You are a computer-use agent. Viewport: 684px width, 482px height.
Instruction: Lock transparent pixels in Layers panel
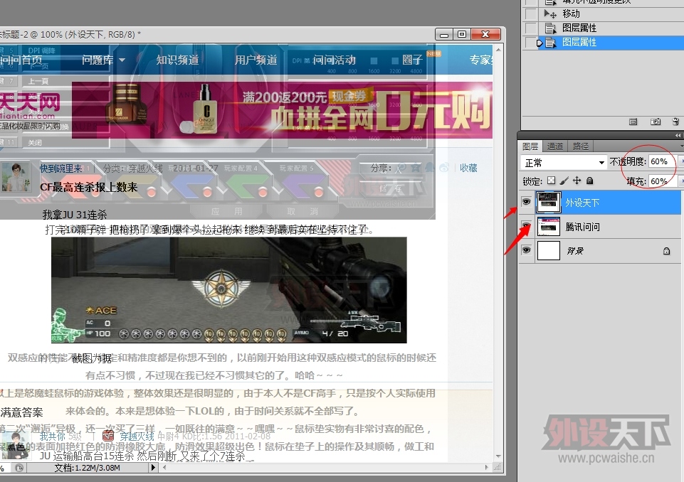(x=552, y=181)
